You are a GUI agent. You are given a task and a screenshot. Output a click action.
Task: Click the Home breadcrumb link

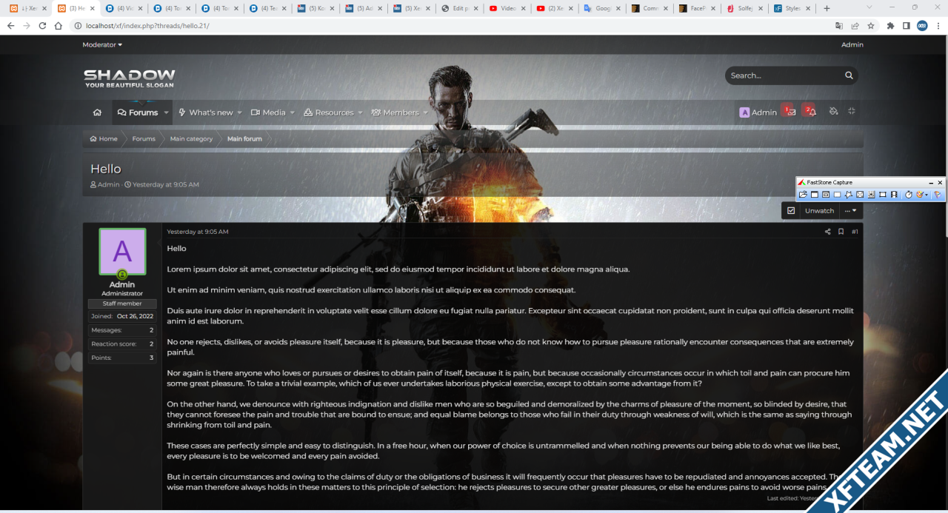point(104,138)
